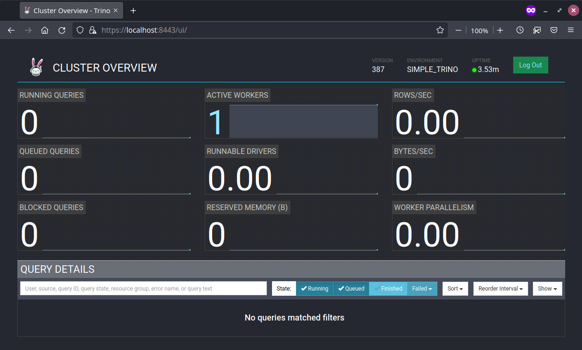
Task: Open the extensions puzzle-piece icon
Action: pyautogui.click(x=537, y=29)
